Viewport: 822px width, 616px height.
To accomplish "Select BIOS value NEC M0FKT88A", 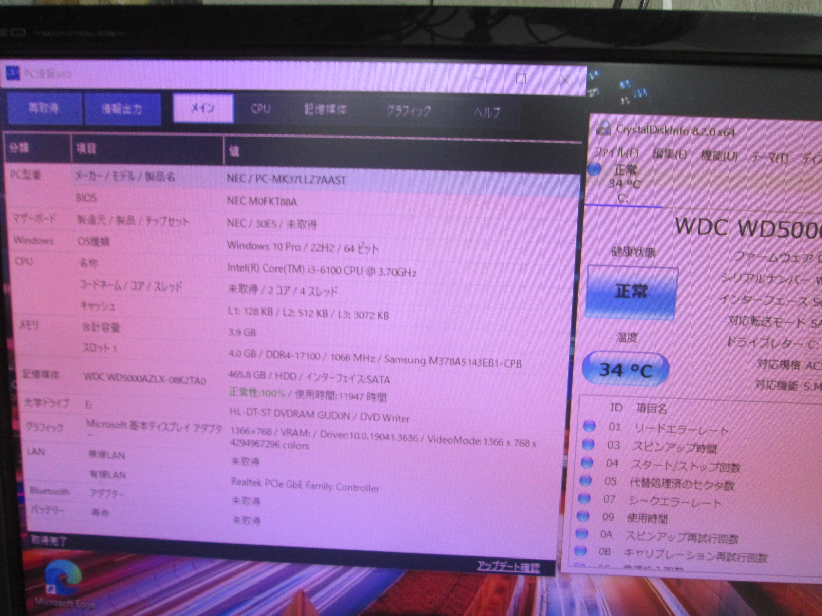I will pos(262,201).
